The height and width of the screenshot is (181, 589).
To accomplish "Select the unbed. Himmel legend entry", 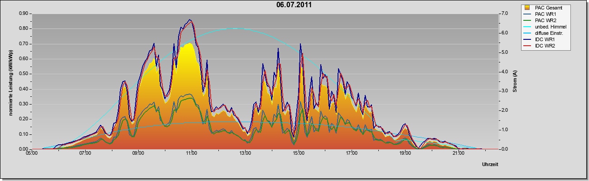I will [550, 27].
